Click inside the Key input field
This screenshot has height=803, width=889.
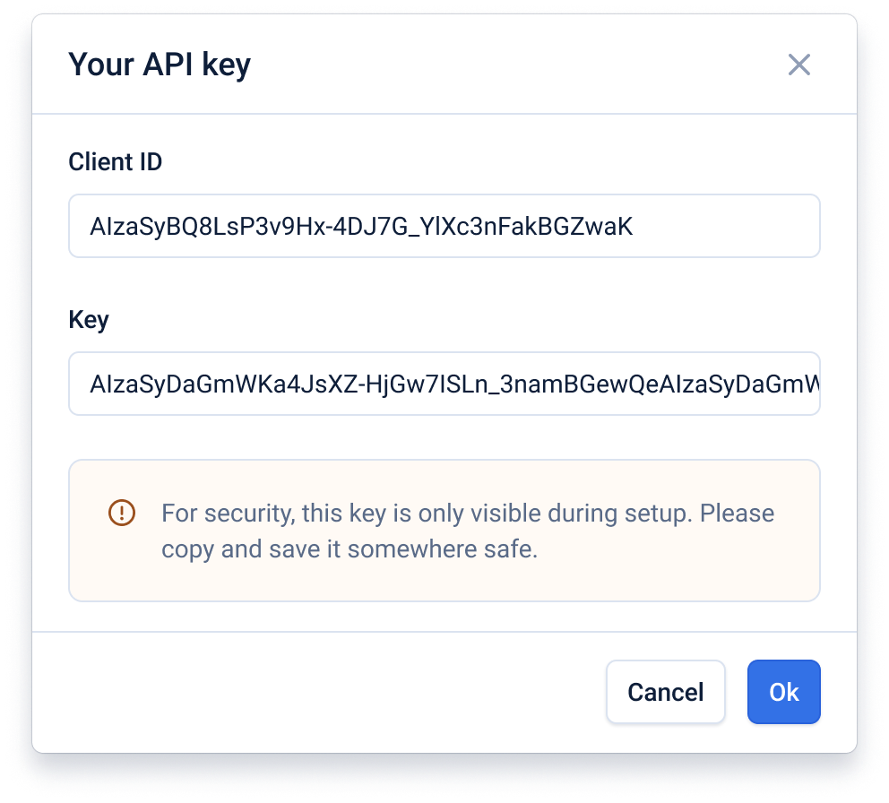(x=444, y=384)
